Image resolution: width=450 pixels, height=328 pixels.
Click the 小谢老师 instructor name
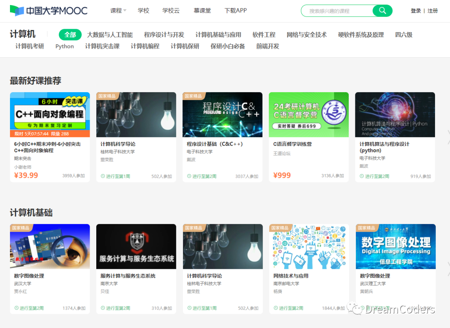pos(22,167)
